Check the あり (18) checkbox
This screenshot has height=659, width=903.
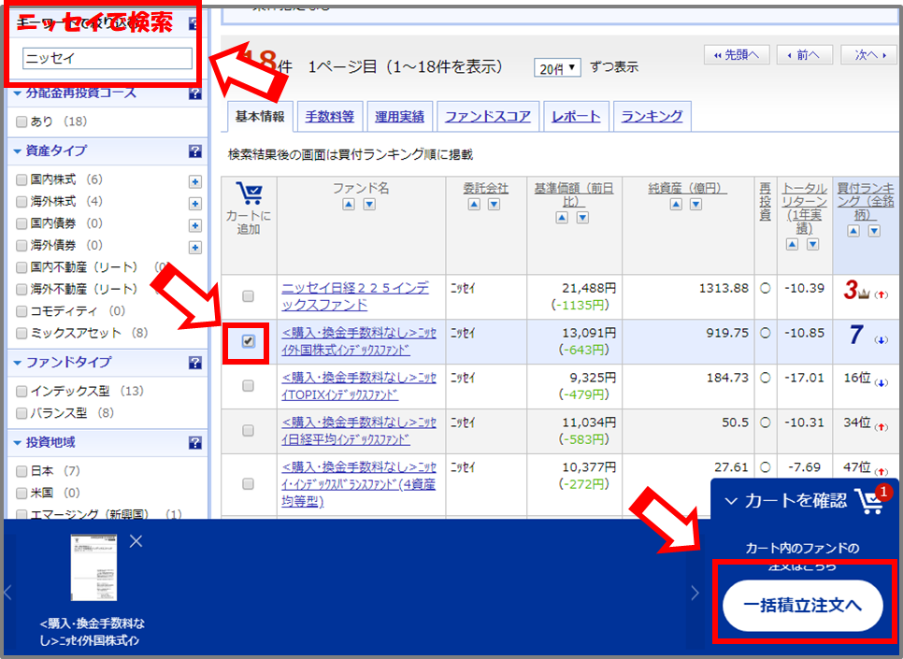21,122
